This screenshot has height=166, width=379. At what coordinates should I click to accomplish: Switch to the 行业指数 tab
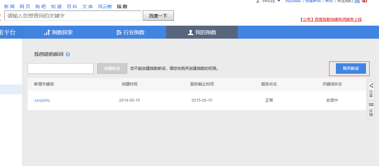[x=130, y=32]
